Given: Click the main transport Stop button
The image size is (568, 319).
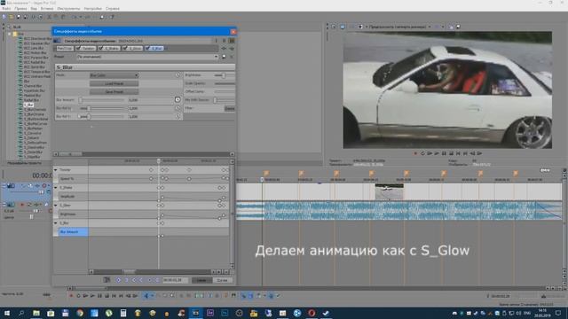Looking at the screenshot, I should click(x=106, y=296).
